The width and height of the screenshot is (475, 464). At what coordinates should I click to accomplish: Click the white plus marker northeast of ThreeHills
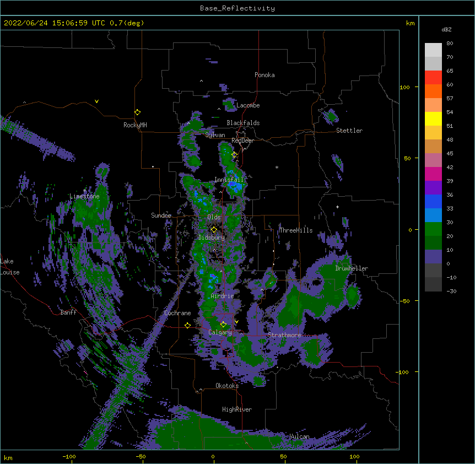(x=337, y=207)
